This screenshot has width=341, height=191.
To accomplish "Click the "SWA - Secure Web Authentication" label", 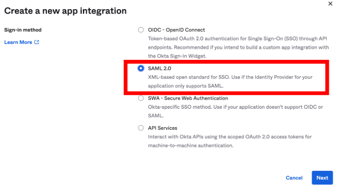I will 188,98.
